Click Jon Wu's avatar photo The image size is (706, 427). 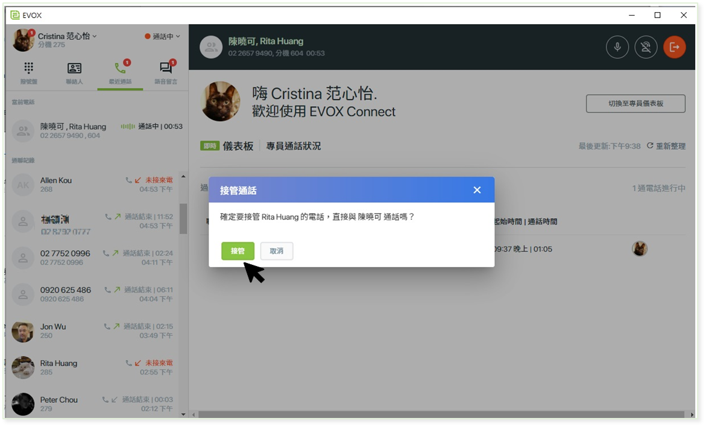22,332
